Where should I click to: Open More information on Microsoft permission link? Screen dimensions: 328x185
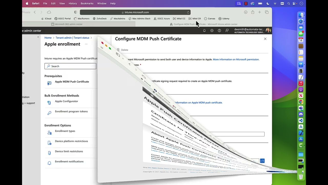236,59
